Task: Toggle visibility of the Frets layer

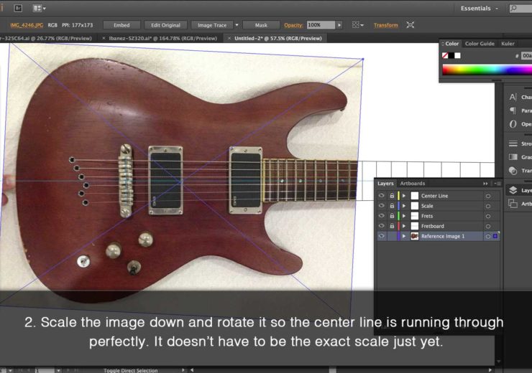Action: point(382,216)
